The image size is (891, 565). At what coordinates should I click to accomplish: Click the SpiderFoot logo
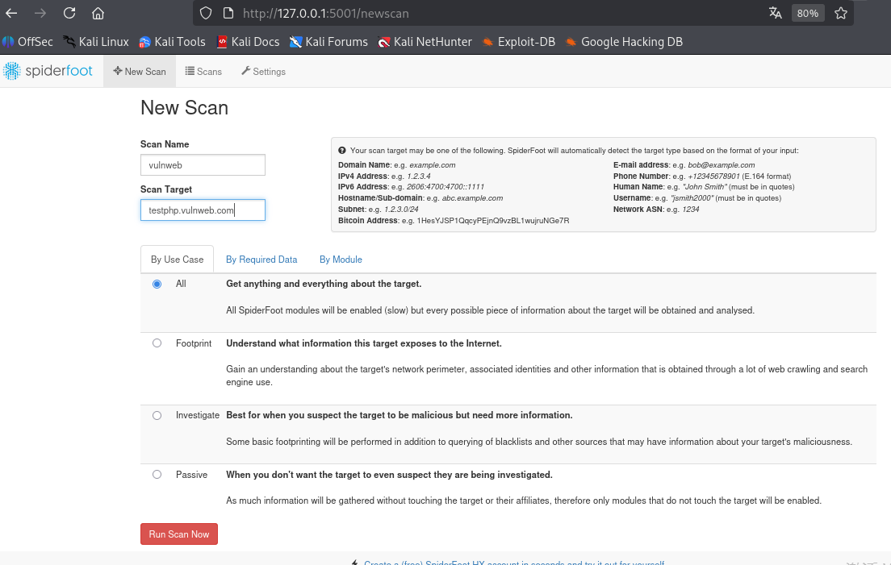coord(48,71)
